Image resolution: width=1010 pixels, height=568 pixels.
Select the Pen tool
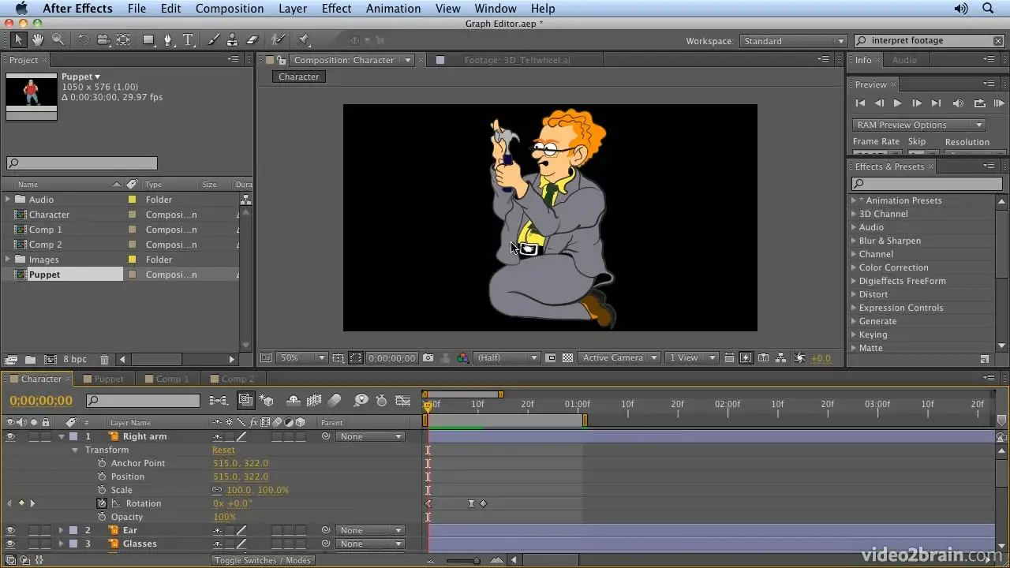tap(168, 39)
